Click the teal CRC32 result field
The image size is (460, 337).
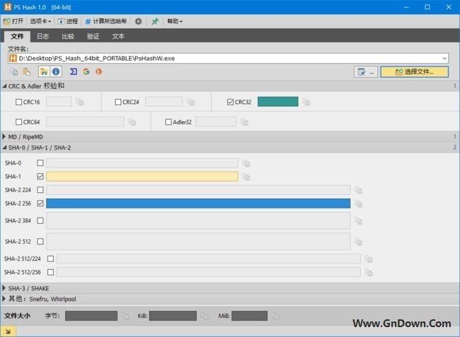pos(277,102)
